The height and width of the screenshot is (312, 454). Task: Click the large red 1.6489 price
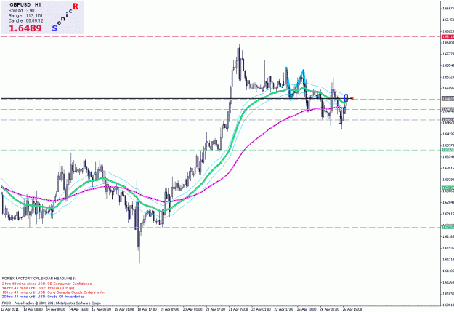tap(25, 28)
